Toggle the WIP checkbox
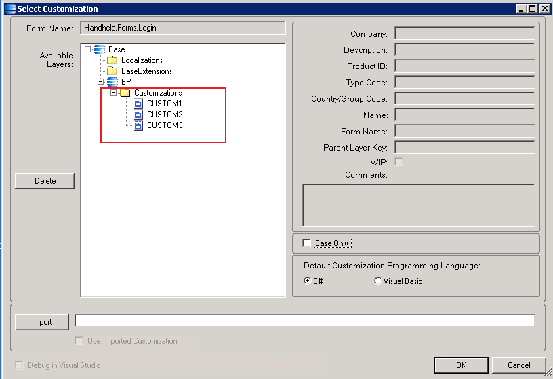Viewport: 553px width, 379px height. tap(399, 161)
